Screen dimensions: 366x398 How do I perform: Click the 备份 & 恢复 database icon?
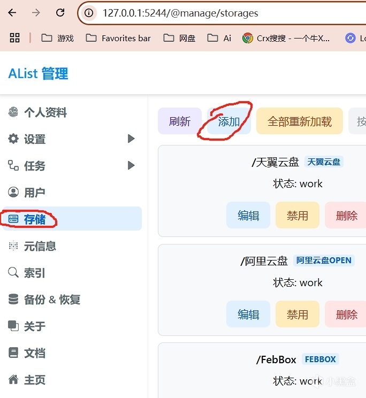[13, 300]
